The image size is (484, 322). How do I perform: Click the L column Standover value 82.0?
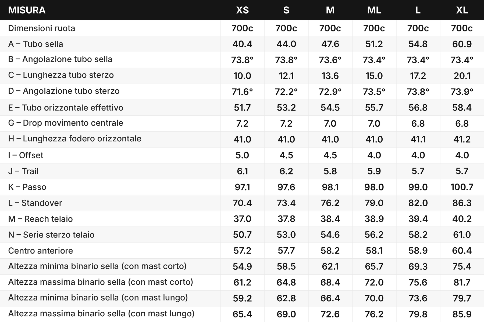(x=418, y=203)
